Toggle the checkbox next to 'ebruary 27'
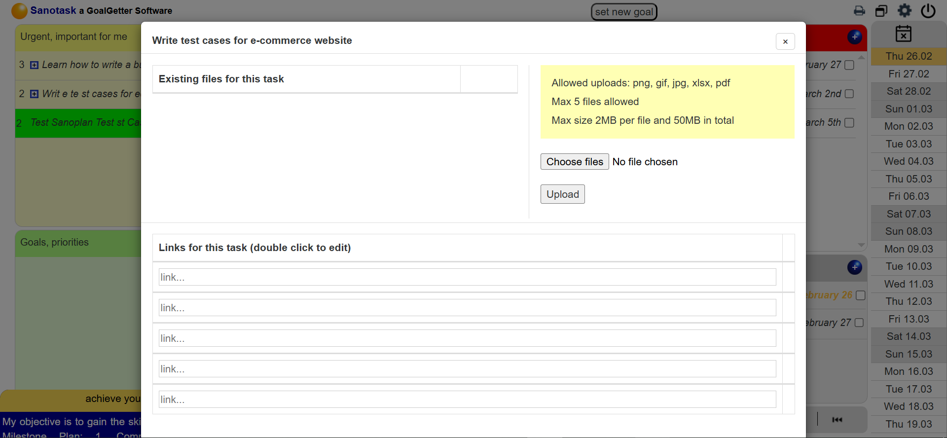The image size is (947, 438). [x=859, y=323]
